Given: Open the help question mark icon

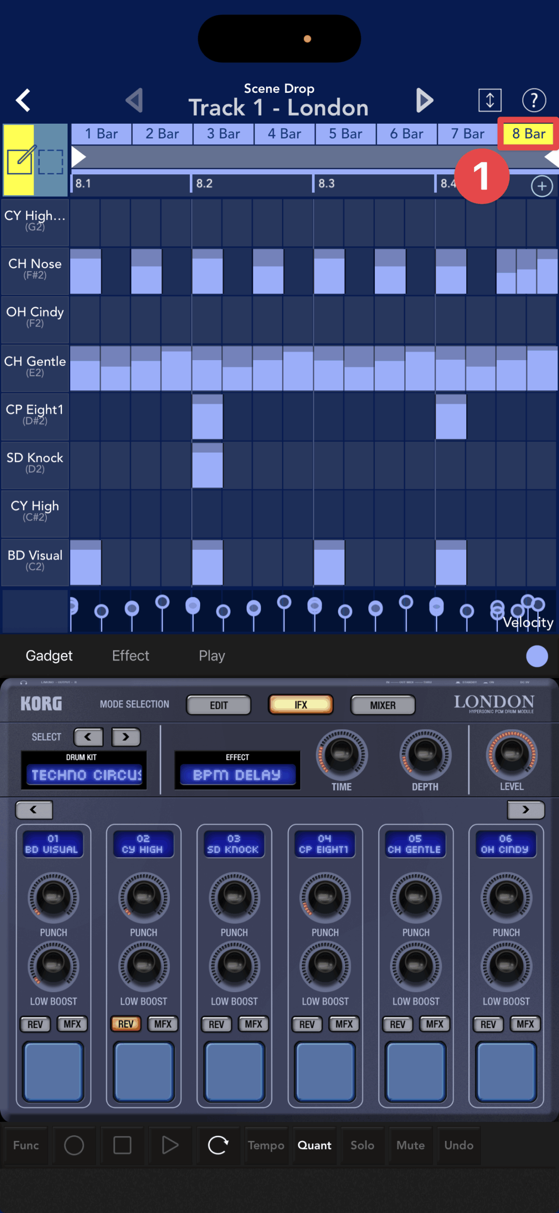Looking at the screenshot, I should click(533, 100).
